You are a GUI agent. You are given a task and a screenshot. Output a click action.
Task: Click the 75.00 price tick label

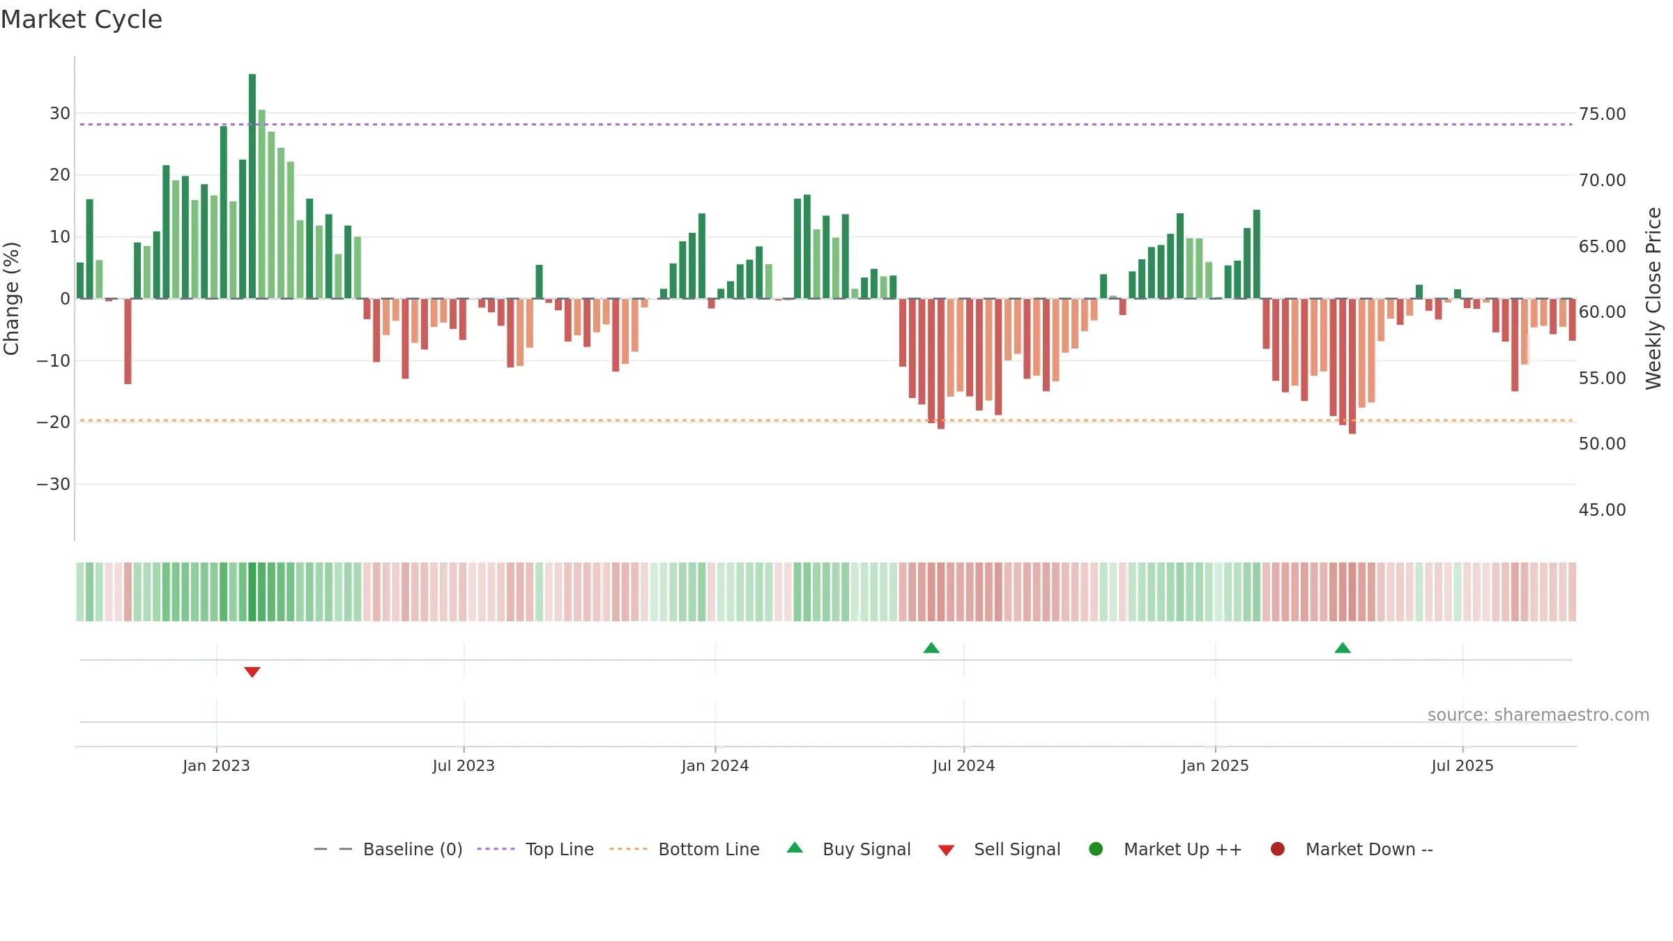pyautogui.click(x=1602, y=114)
